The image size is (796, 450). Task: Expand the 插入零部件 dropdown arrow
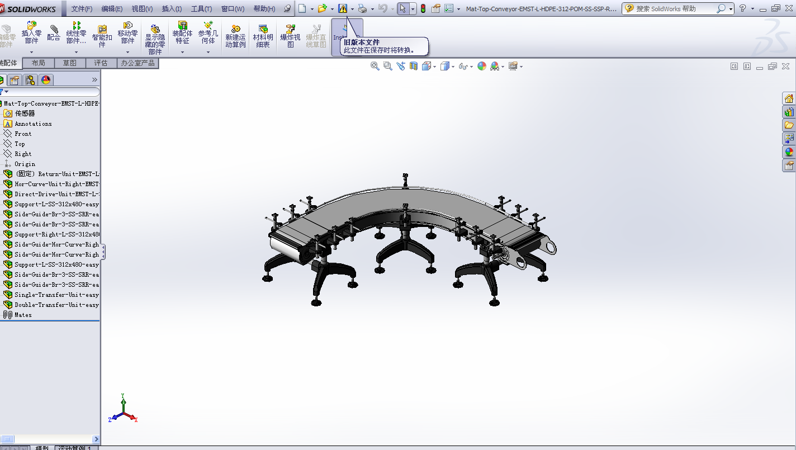coord(32,52)
